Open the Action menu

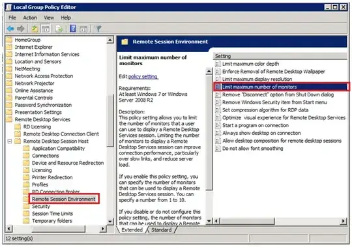30,18
